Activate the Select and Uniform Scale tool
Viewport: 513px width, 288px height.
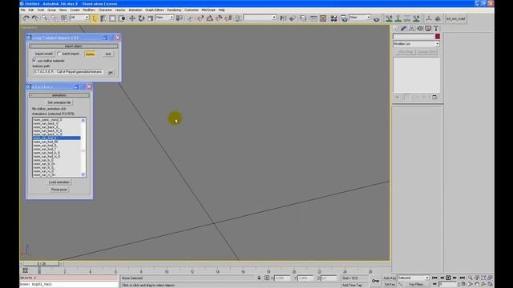coord(151,18)
